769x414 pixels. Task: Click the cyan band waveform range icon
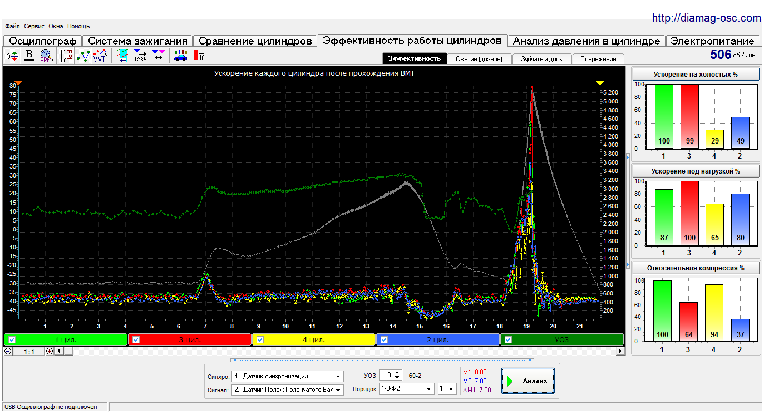124,56
